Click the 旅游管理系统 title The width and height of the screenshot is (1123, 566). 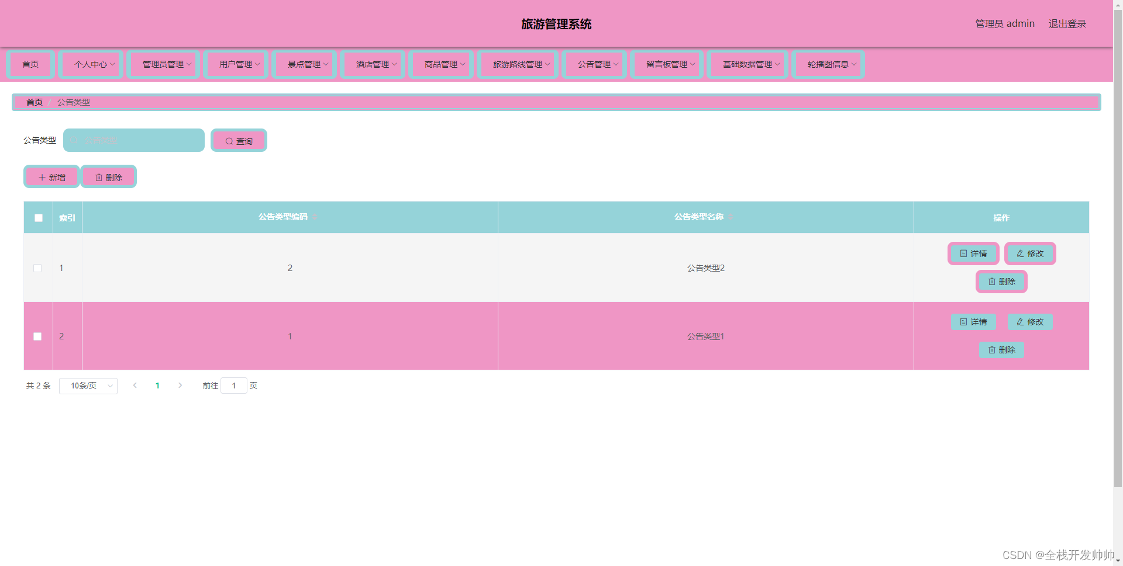point(556,24)
